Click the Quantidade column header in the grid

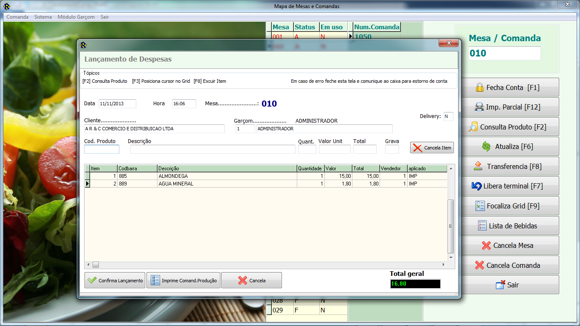pyautogui.click(x=310, y=169)
